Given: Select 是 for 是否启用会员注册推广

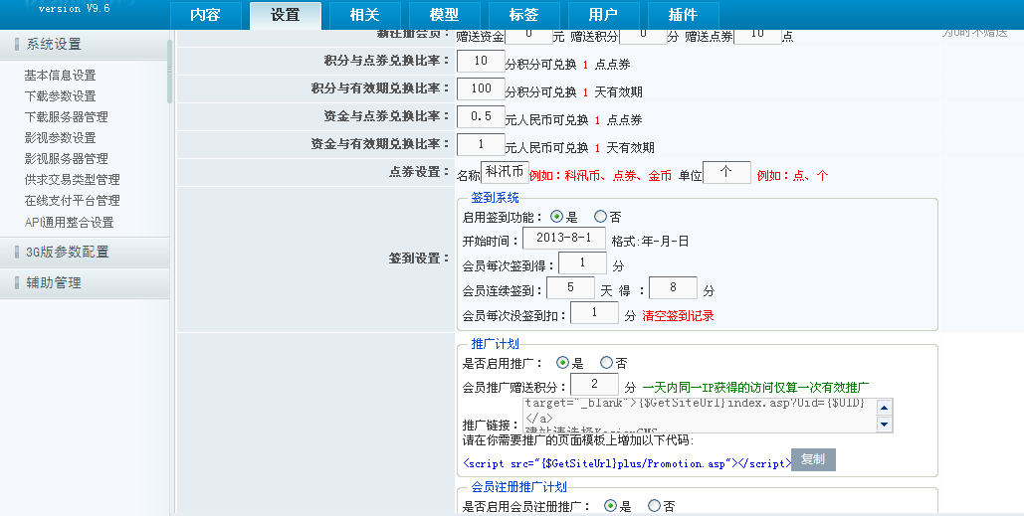Looking at the screenshot, I should 611,506.
